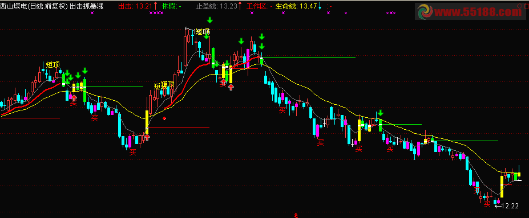The image size is (529, 218).
Task: Select the 生命线: 13.47 readout
Action: (x=296, y=6)
